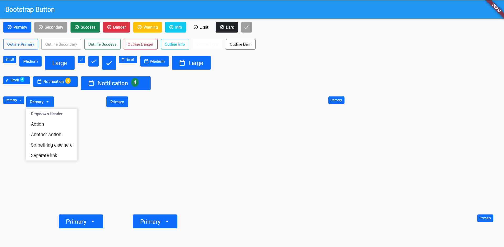This screenshot has width=504, height=247.
Task: Open the second large Primary dropdown at bottom
Action: (x=155, y=222)
